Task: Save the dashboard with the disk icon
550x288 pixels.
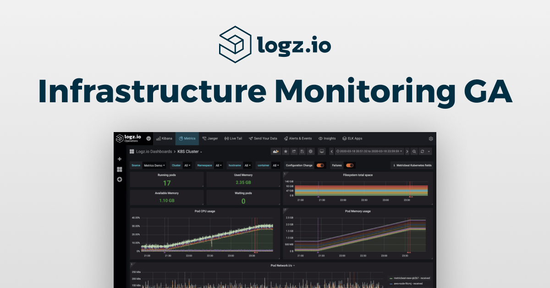Action: pyautogui.click(x=302, y=151)
